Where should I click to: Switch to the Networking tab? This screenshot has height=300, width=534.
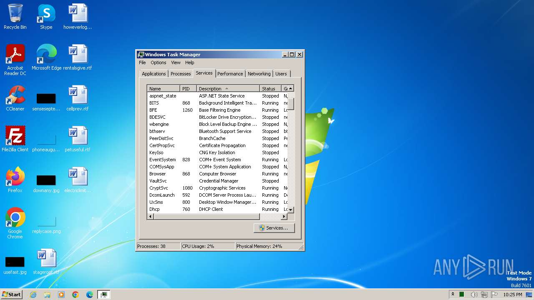(259, 74)
